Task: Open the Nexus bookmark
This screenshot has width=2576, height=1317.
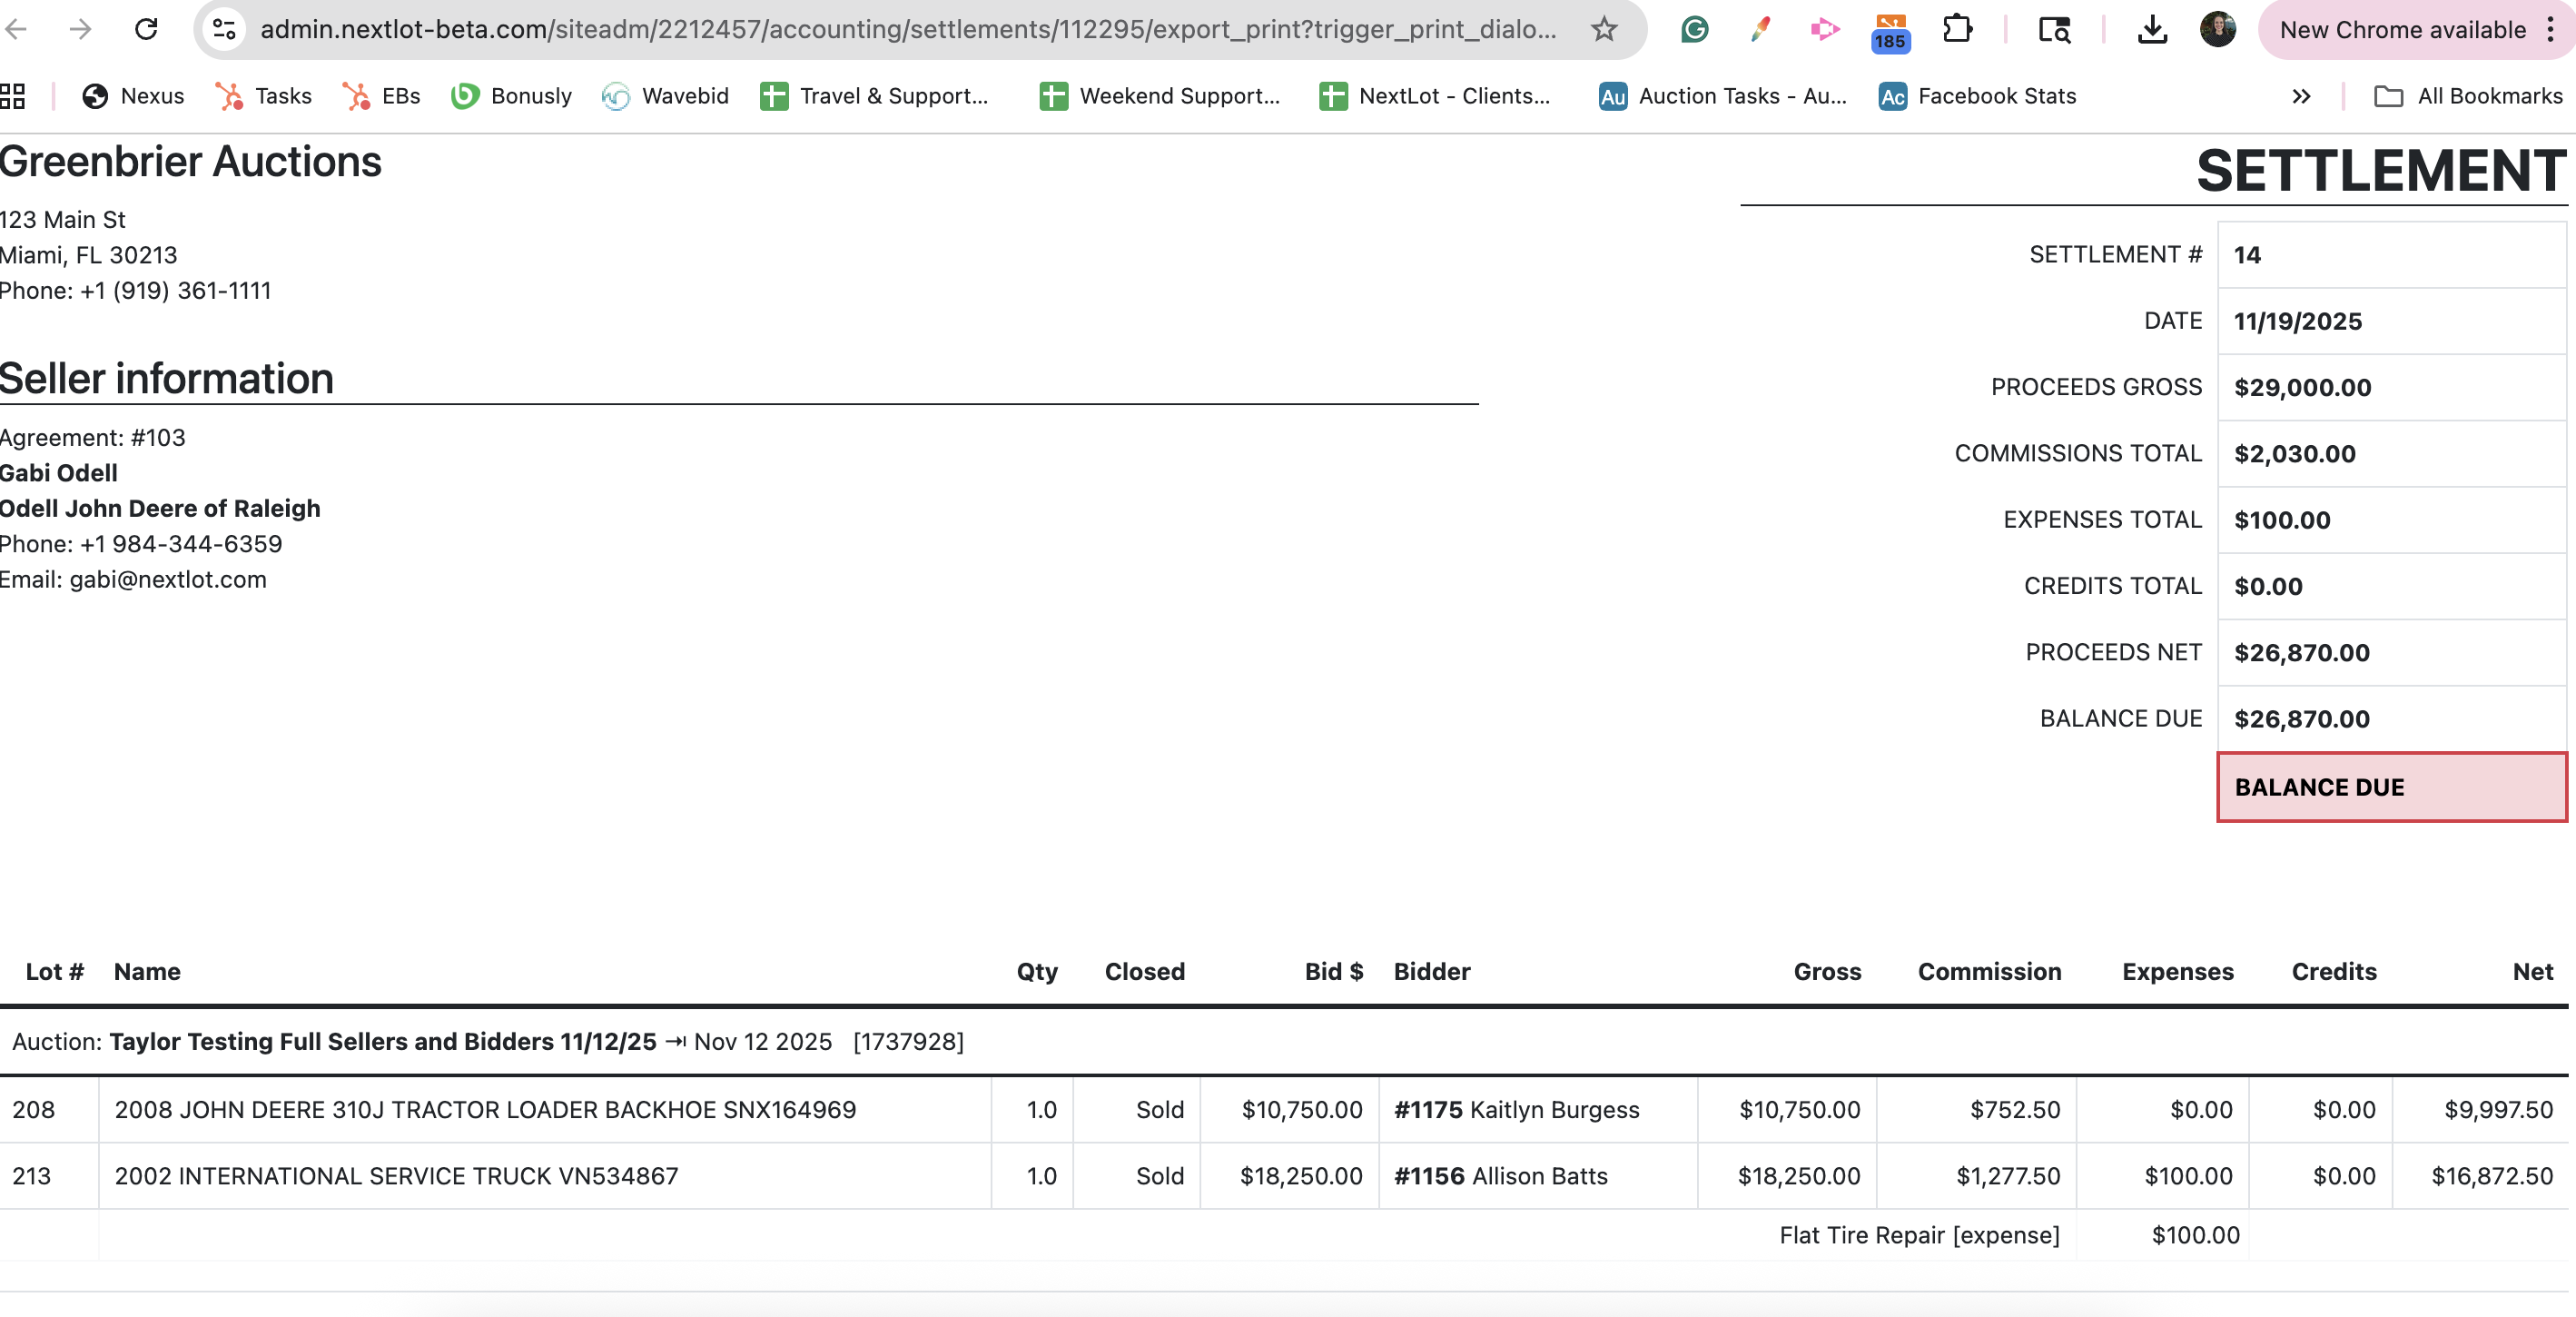Action: coord(134,96)
